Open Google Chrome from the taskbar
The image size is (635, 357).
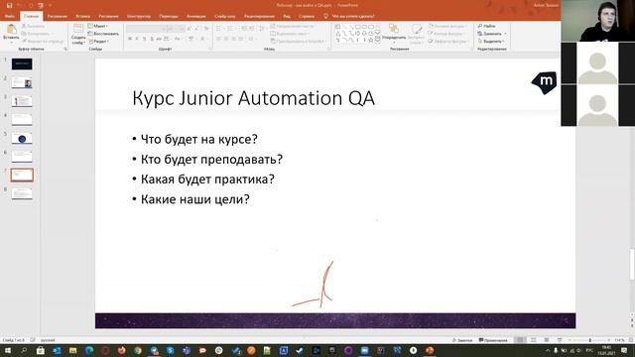tap(138, 350)
